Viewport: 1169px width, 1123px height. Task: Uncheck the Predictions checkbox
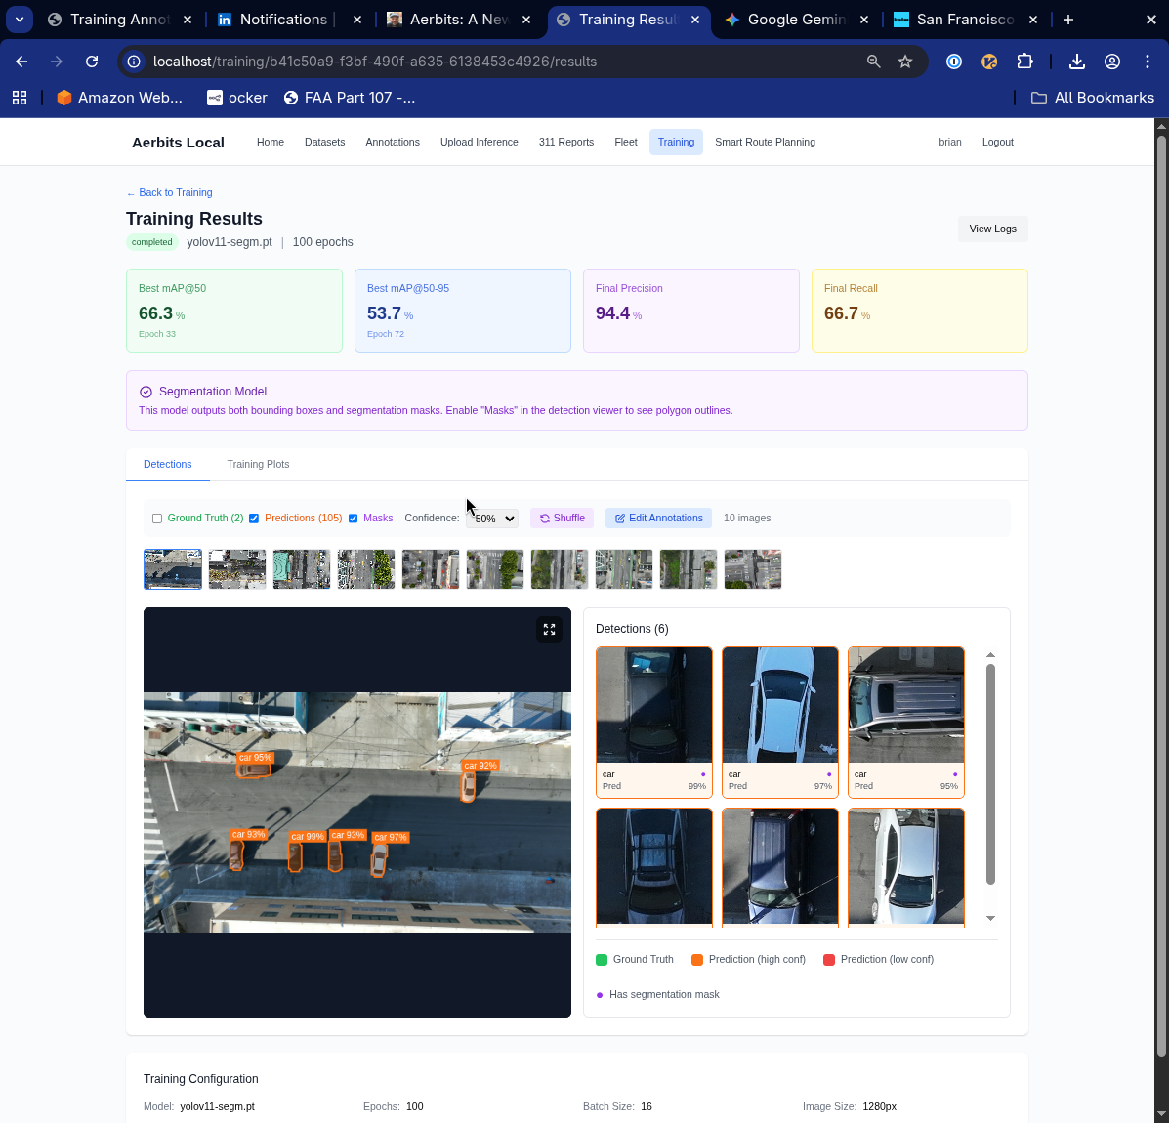(x=254, y=519)
